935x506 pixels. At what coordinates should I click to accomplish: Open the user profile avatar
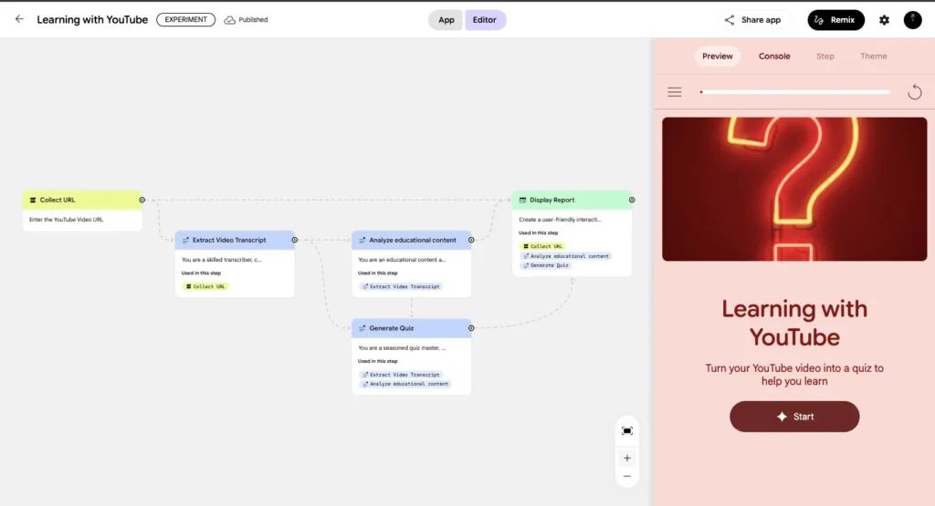coord(912,20)
